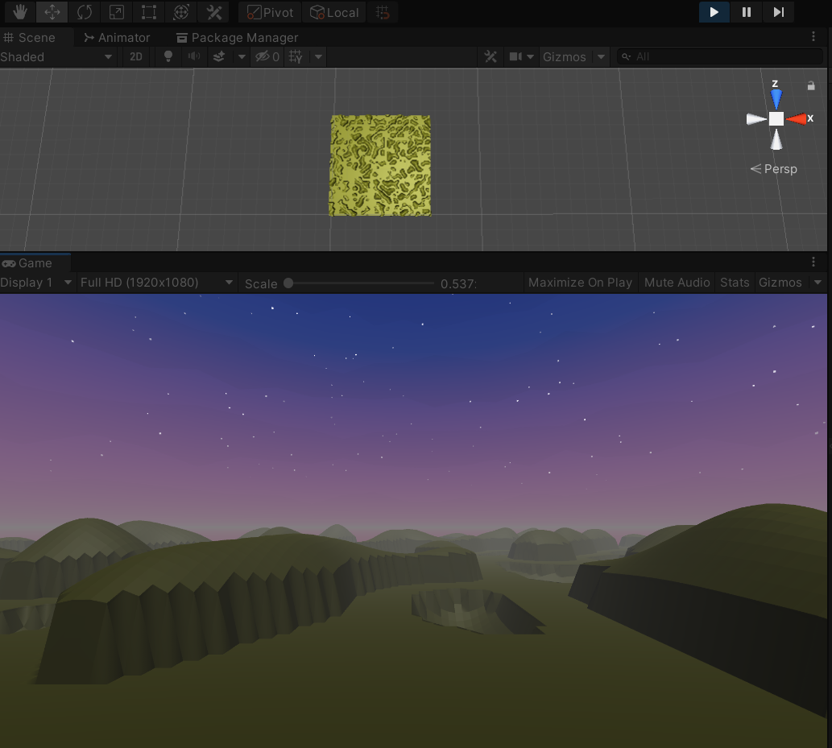The width and height of the screenshot is (832, 748).
Task: Click the Scene search field
Action: point(721,56)
